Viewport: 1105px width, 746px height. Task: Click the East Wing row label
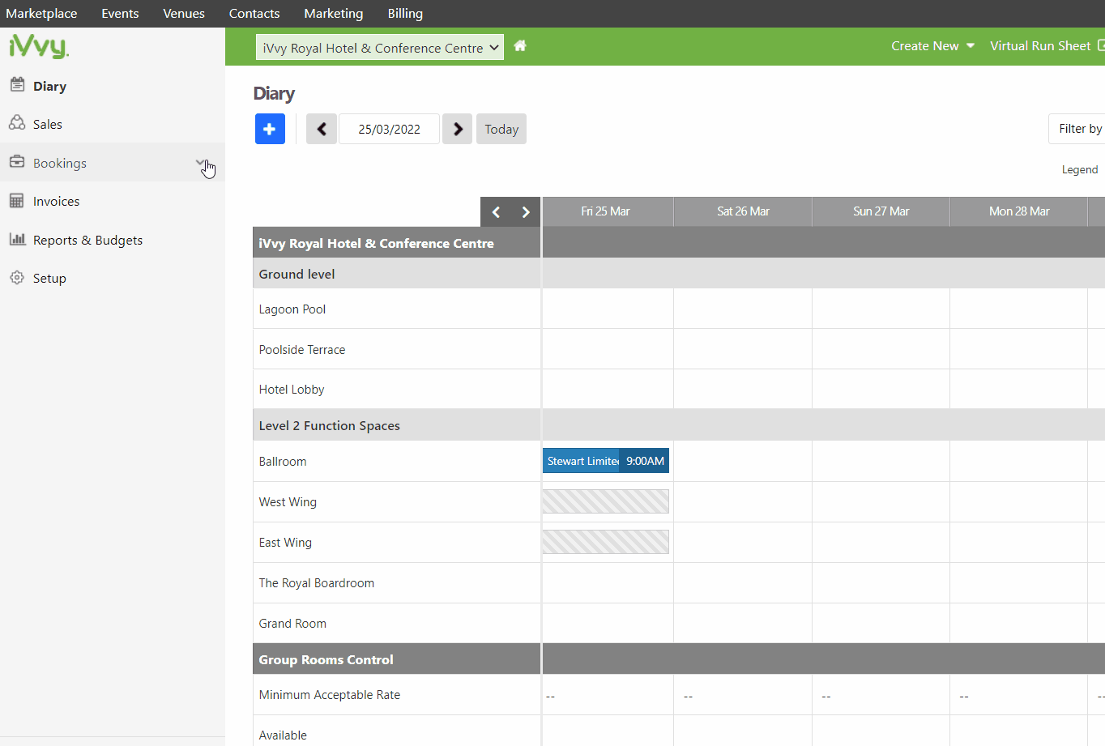pyautogui.click(x=285, y=543)
